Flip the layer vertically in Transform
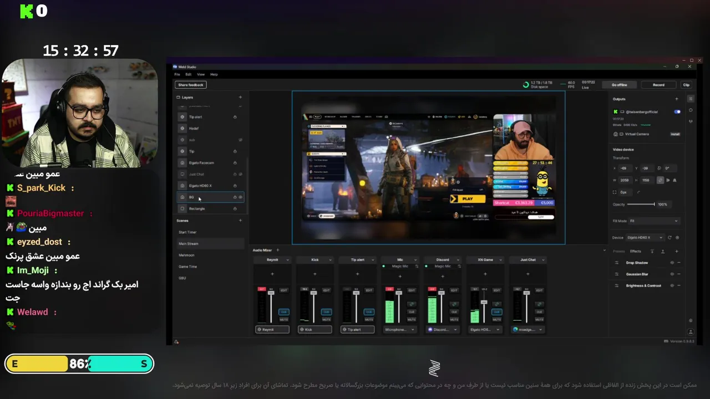 tap(674, 180)
